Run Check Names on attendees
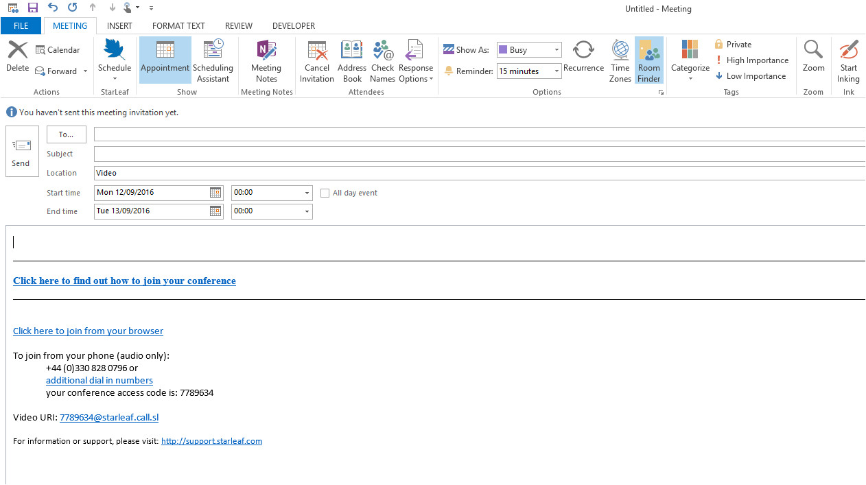 click(382, 60)
